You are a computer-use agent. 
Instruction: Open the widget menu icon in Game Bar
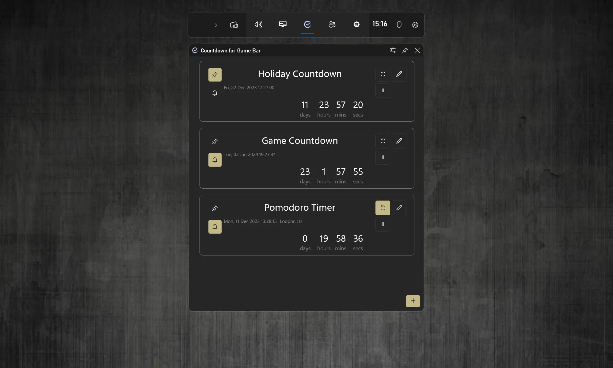pos(234,25)
